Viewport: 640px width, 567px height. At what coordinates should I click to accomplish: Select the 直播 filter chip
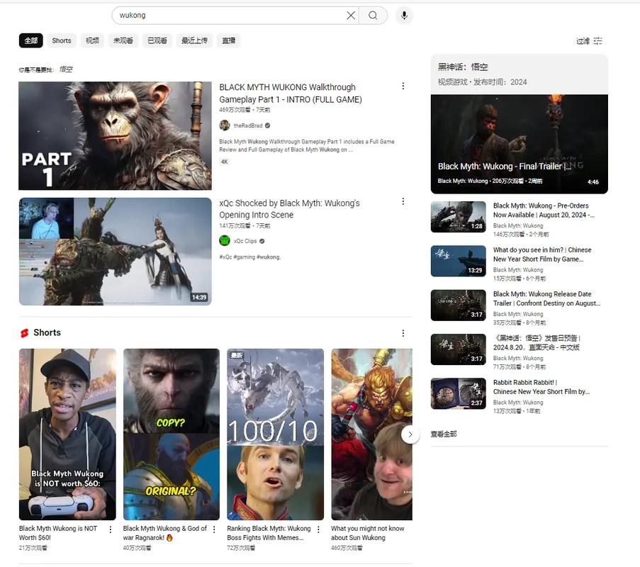point(228,40)
